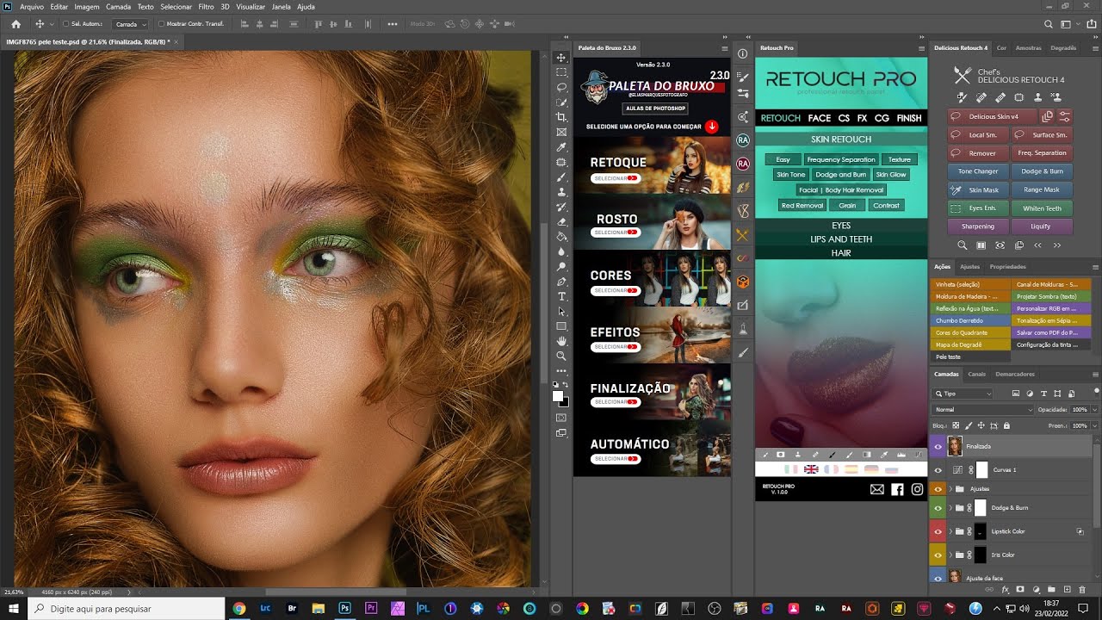1102x620 pixels.
Task: Open the search icon at top right
Action: click(1049, 24)
